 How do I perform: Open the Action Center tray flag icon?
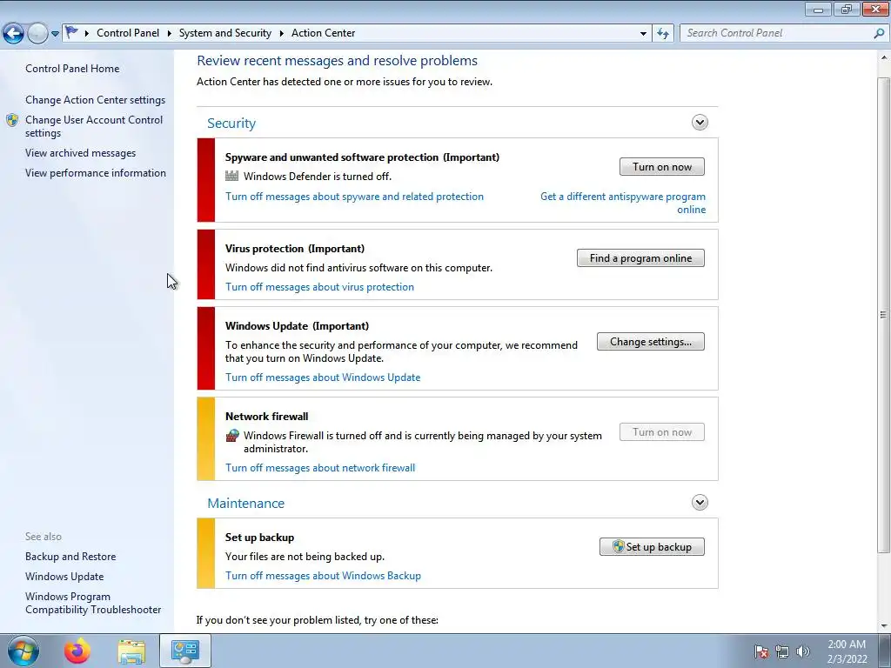761,651
